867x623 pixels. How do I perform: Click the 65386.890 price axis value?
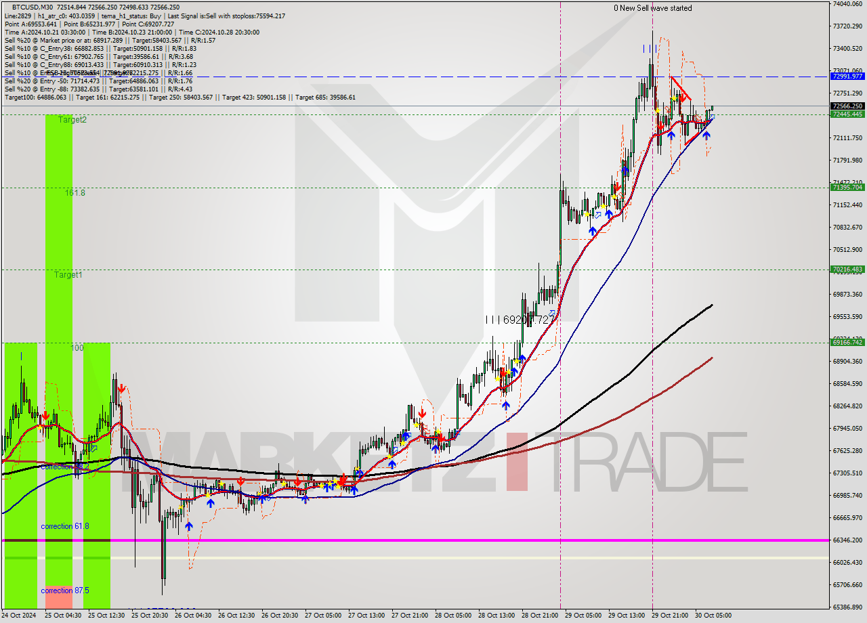tap(847, 607)
